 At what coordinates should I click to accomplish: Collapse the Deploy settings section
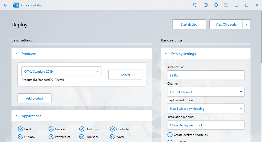pos(166,54)
